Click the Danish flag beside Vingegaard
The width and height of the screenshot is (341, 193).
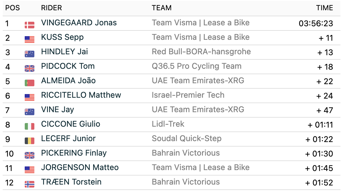[x=29, y=25]
